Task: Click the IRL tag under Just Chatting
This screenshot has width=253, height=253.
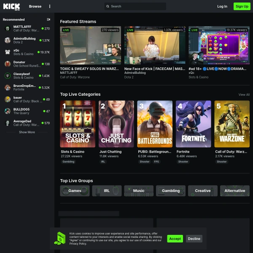Action: (103, 161)
